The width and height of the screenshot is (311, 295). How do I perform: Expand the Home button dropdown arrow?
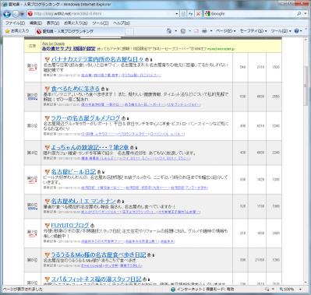coord(176,31)
